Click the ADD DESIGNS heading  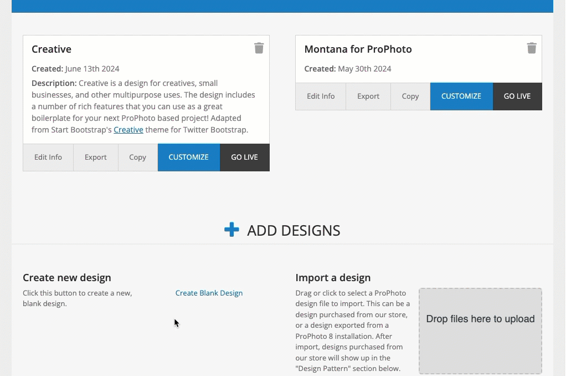[x=294, y=230]
